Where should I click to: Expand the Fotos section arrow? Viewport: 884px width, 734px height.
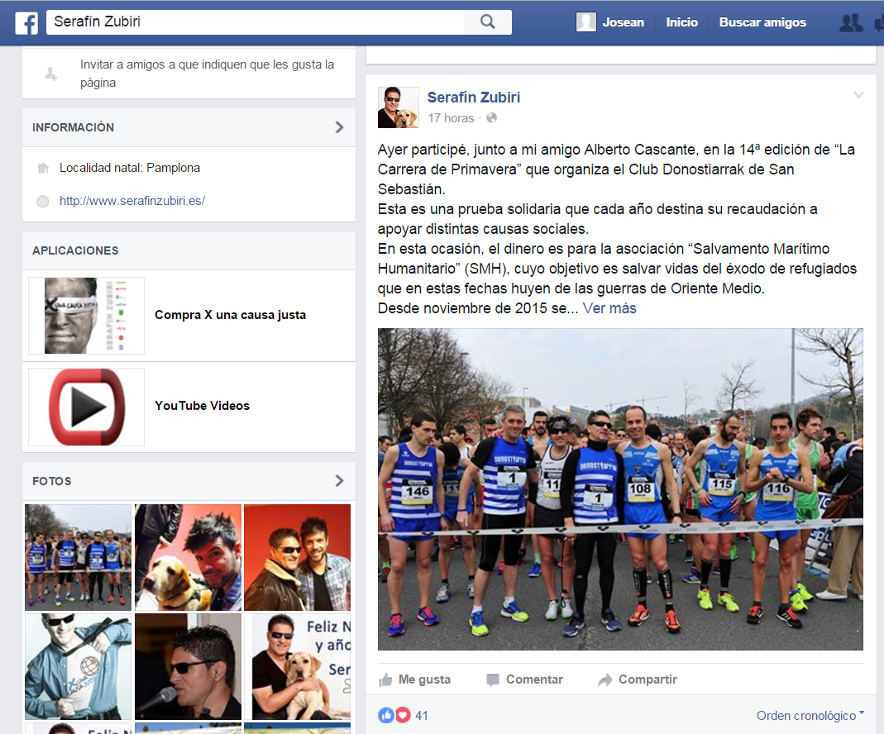[x=339, y=481]
